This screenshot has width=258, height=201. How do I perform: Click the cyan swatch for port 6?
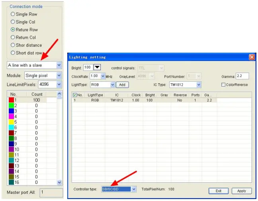11,127
